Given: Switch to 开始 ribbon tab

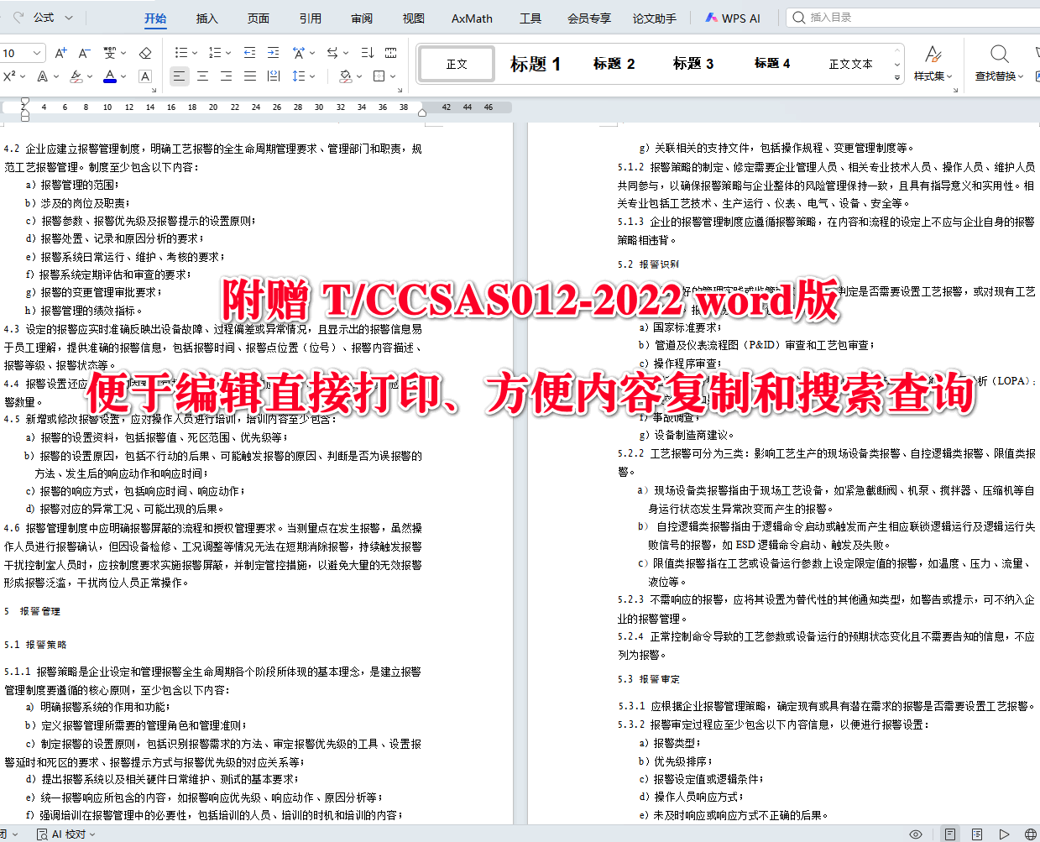Looking at the screenshot, I should click(x=155, y=18).
